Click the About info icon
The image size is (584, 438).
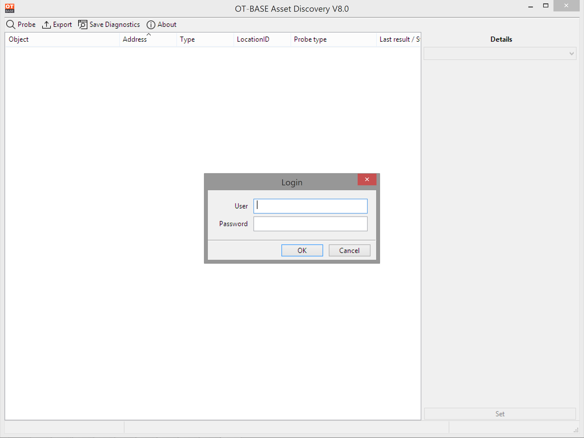coord(151,25)
